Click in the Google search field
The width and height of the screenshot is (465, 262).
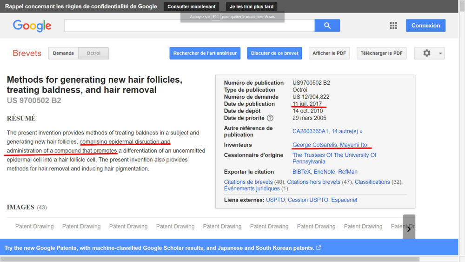click(189, 26)
